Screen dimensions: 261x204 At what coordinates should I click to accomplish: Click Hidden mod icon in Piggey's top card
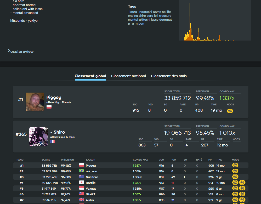(230, 111)
